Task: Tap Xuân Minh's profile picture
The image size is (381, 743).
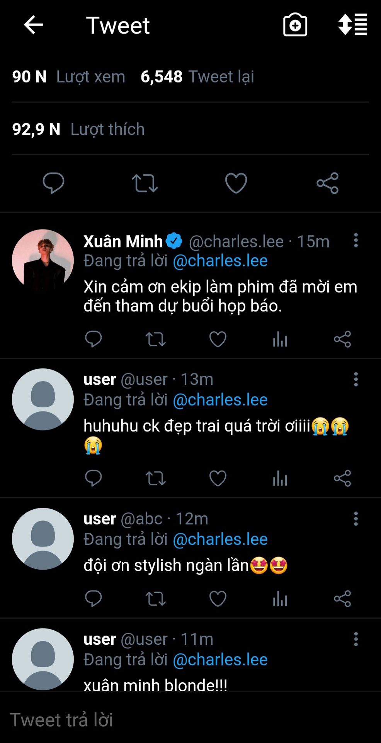Action: click(x=43, y=260)
